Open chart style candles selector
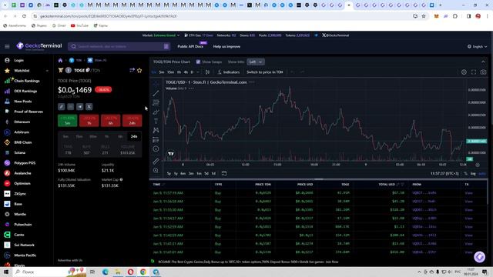This screenshot has width=493, height=277. pos(207,72)
